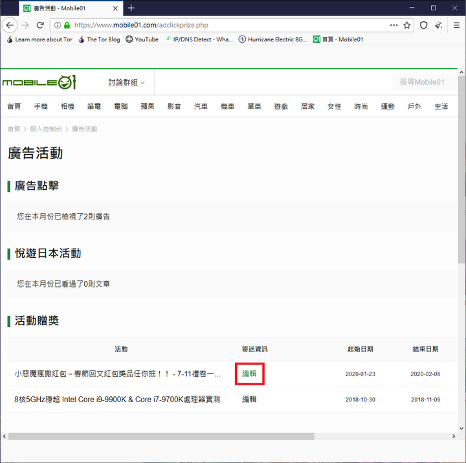466x463 pixels.
Task: Click the 起始日期 column header
Action: 361,349
